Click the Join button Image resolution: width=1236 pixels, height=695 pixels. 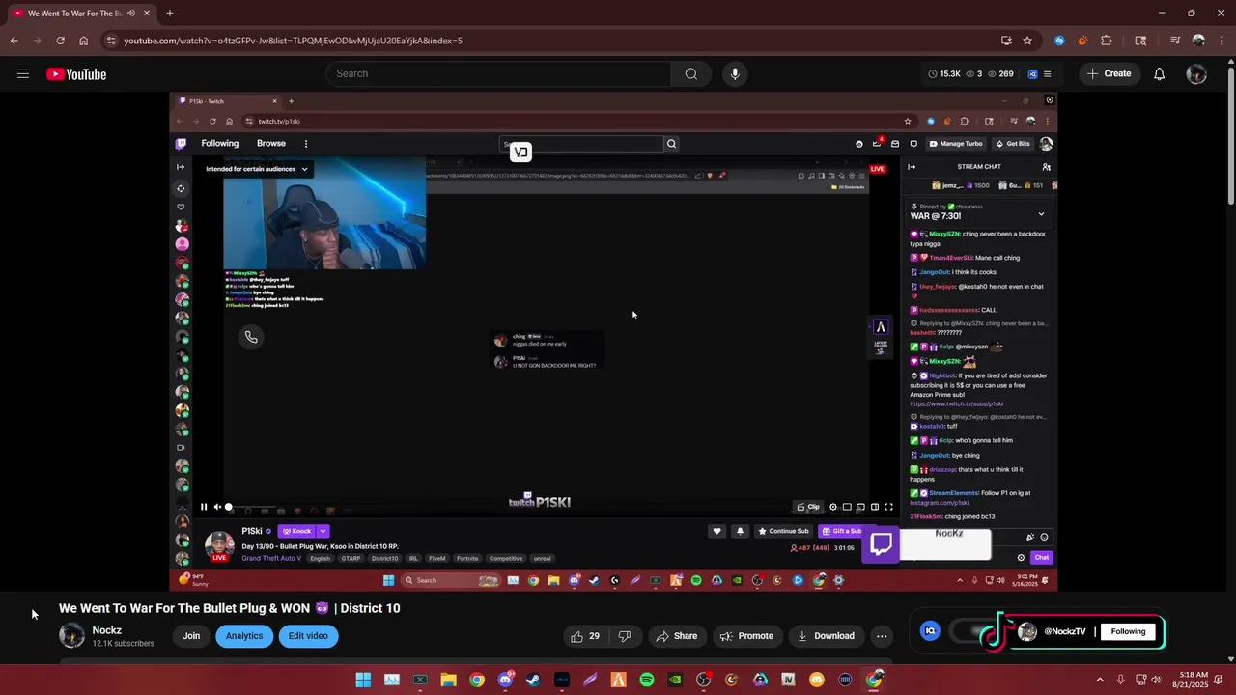(x=191, y=636)
